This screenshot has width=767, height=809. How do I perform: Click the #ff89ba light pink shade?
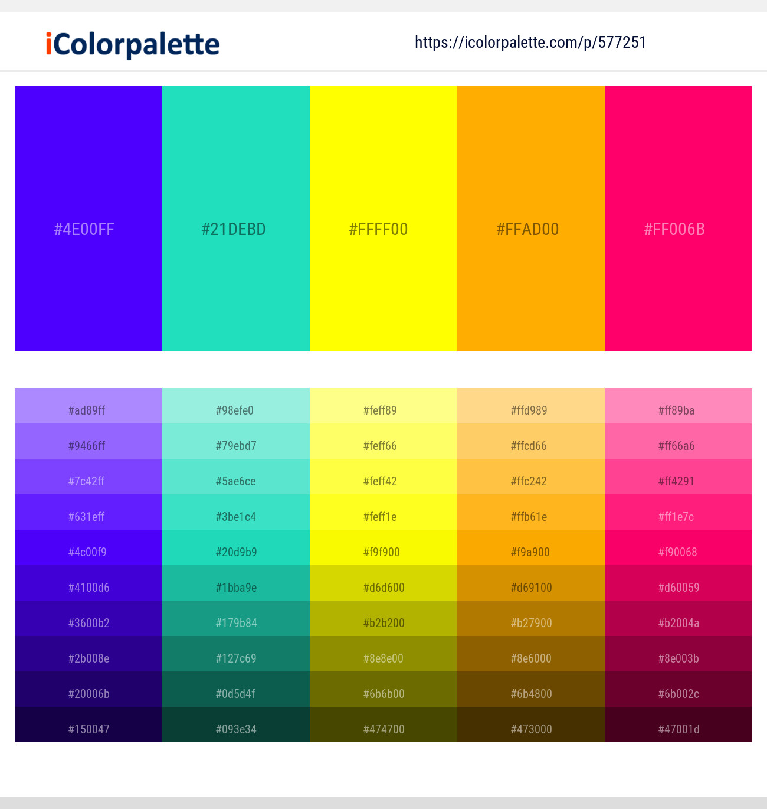678,410
